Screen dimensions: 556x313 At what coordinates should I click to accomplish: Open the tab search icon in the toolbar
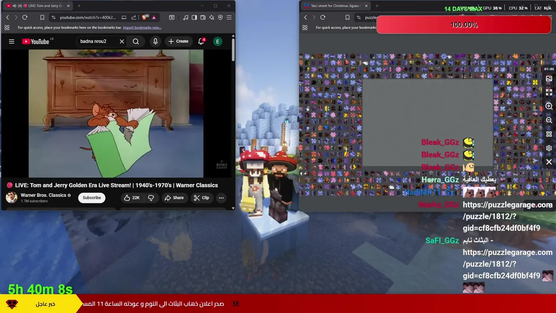172,17
